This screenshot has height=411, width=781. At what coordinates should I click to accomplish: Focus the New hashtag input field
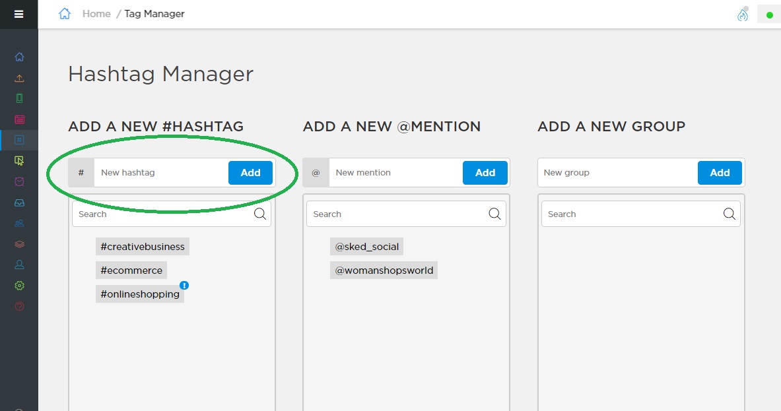click(160, 173)
